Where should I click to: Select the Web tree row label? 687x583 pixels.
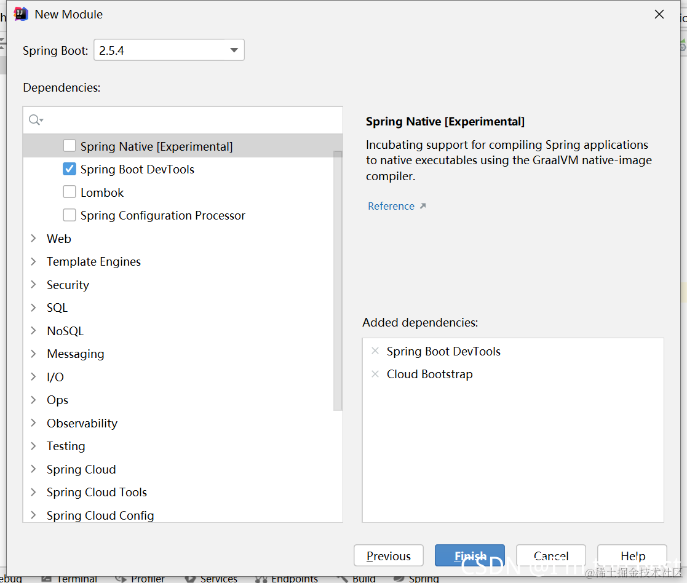pyautogui.click(x=59, y=239)
